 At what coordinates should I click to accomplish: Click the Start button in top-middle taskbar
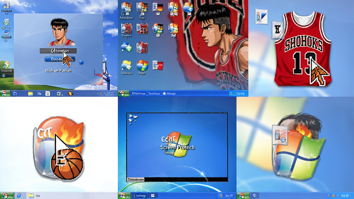[124, 93]
